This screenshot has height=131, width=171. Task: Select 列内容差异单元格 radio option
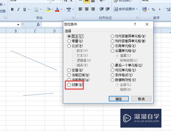[x=128, y=41]
